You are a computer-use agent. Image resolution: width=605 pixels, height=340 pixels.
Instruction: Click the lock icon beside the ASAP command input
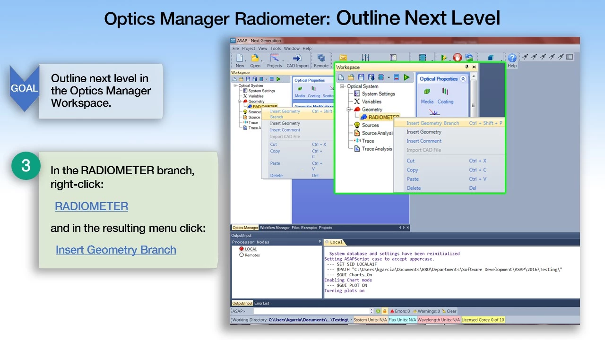[385, 311]
